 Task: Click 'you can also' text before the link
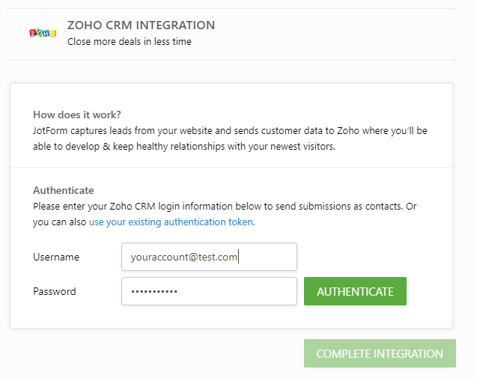click(60, 222)
